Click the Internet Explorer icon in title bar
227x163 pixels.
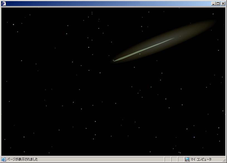tap(4, 4)
